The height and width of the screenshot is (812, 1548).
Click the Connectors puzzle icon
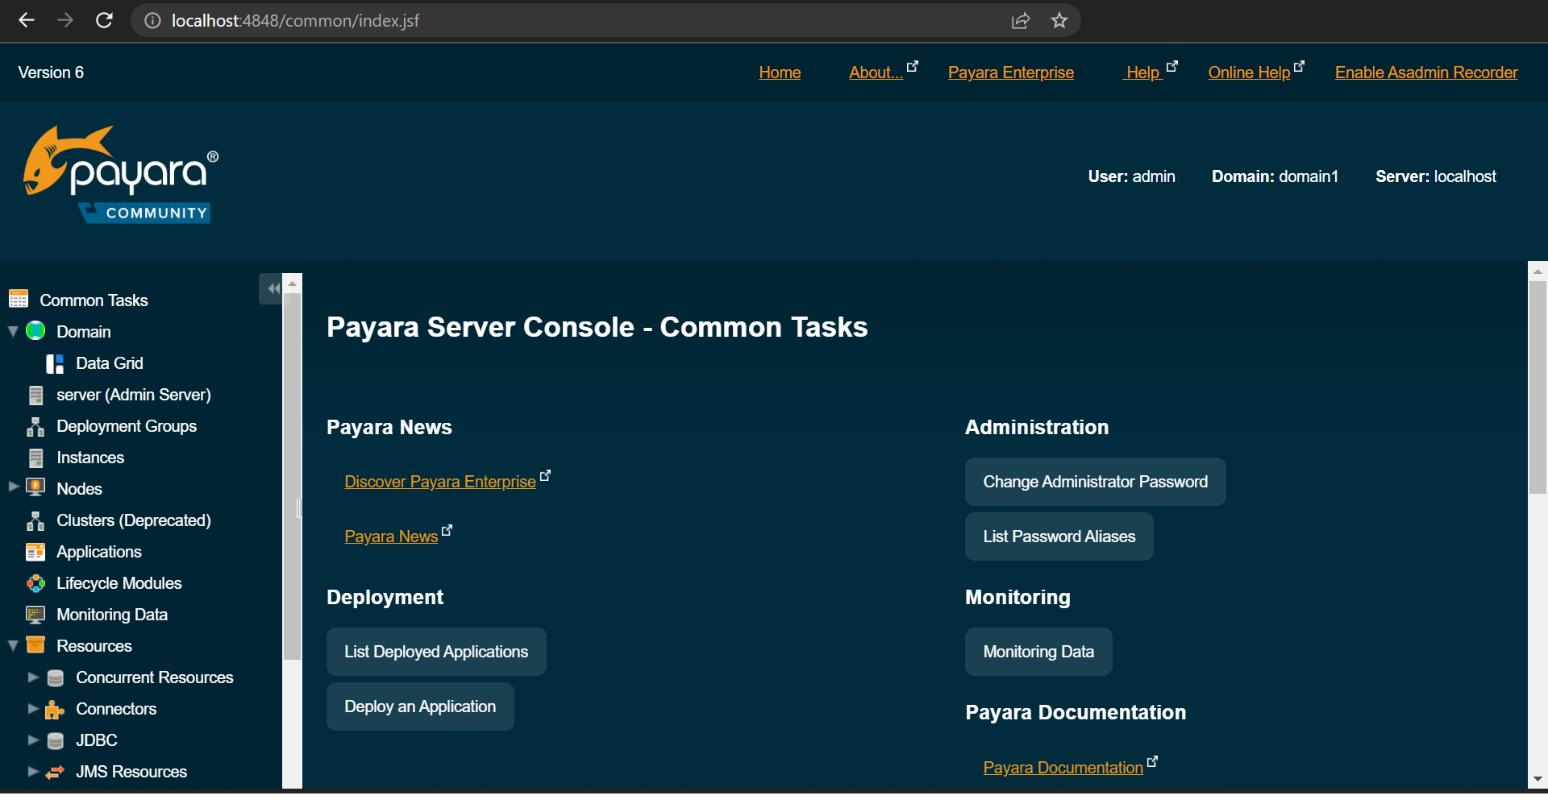tap(55, 709)
